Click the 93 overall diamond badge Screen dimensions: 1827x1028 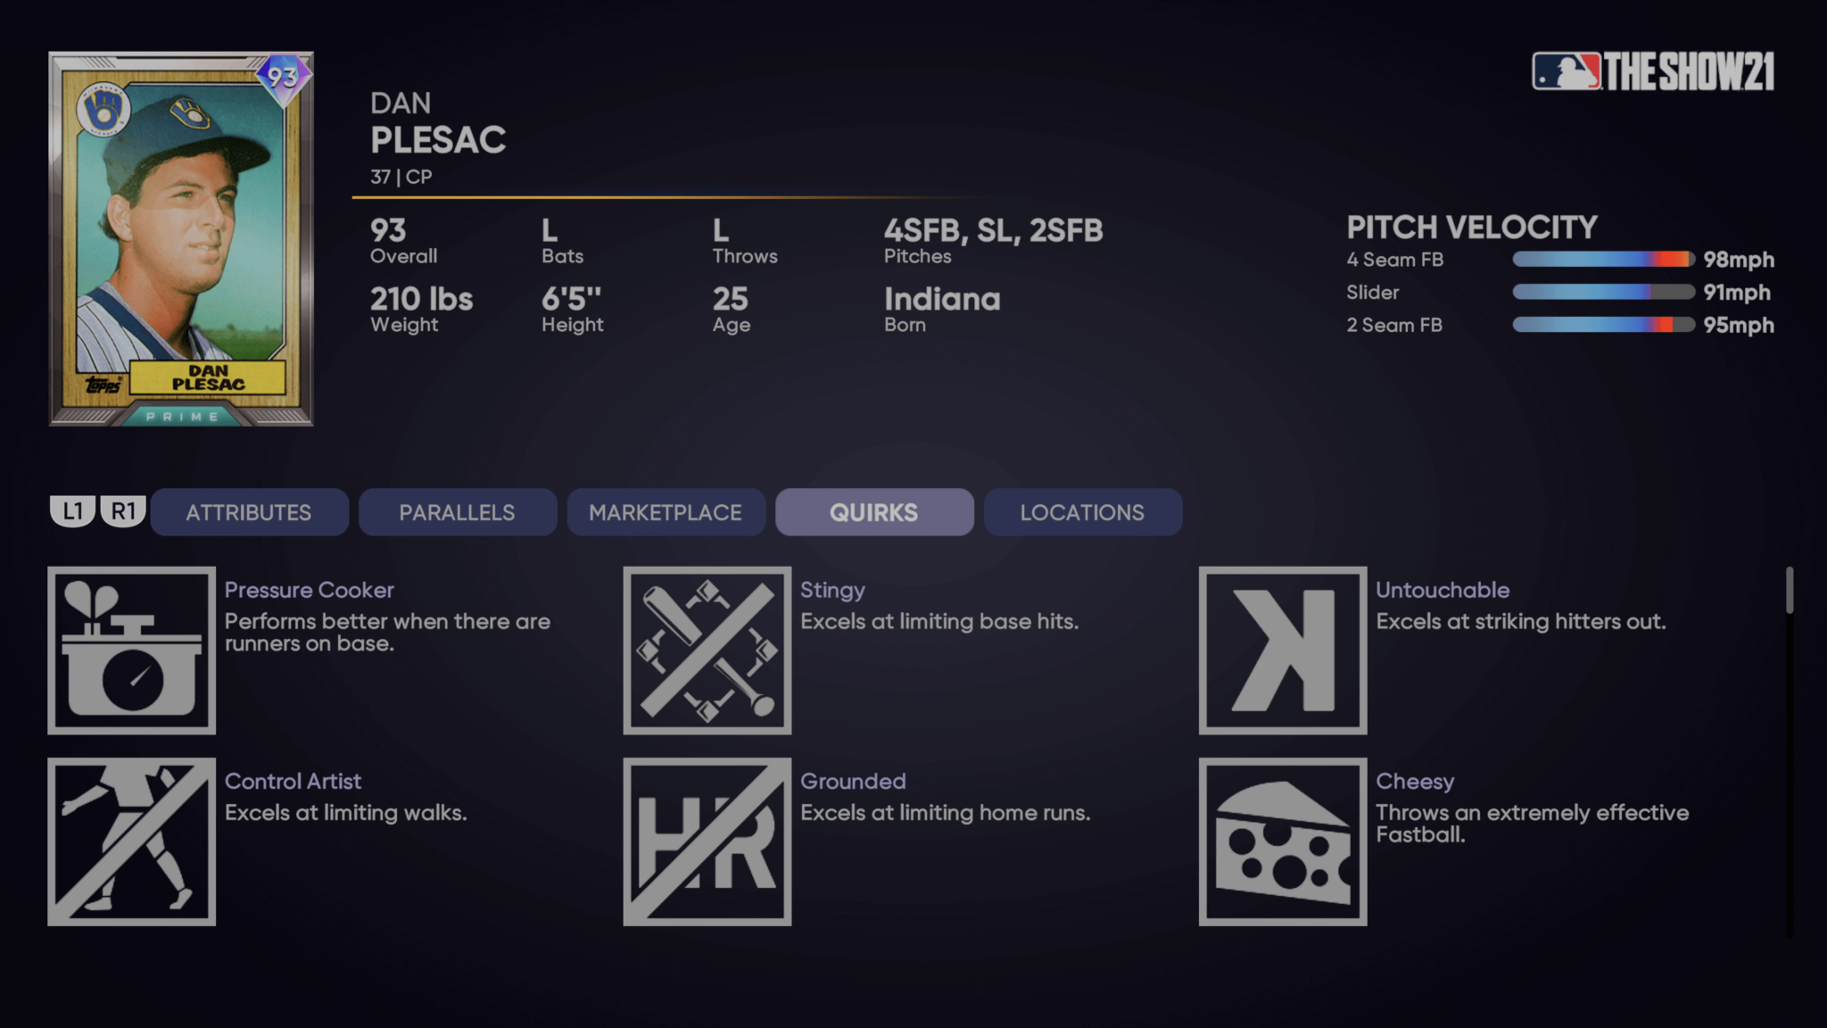[283, 78]
